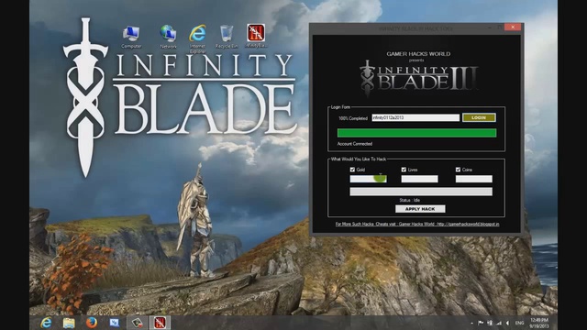
Task: Open the Computer desktop icon
Action: 131,37
